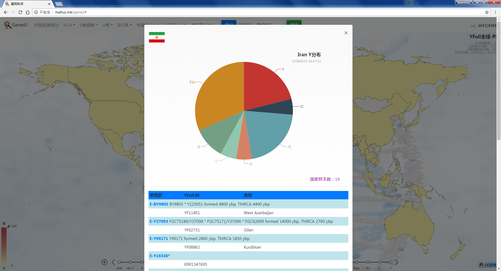Open the O系 dropdown in navbar
Image resolution: width=501 pixels, height=271 pixels.
(x=107, y=25)
